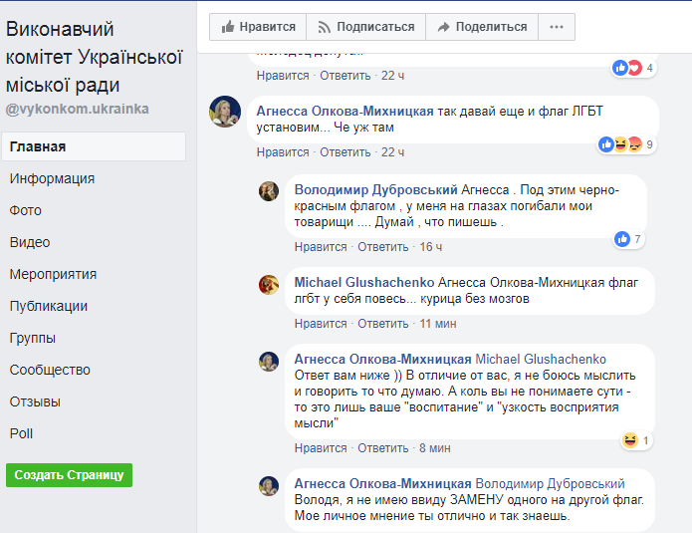The width and height of the screenshot is (692, 533).
Task: Open the Видео section in sidebar
Action: coord(30,242)
